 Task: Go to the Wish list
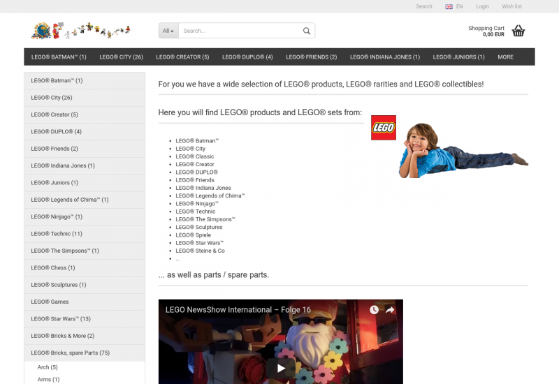click(x=511, y=6)
